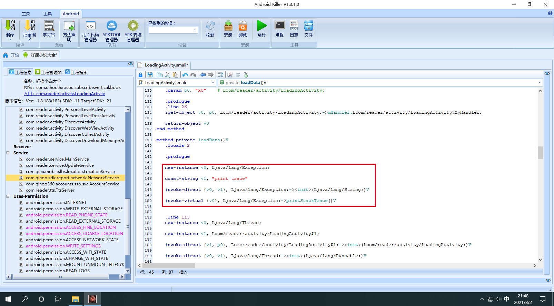
Task: Click the tree panel horizontal scrollbar
Action: click(65, 277)
